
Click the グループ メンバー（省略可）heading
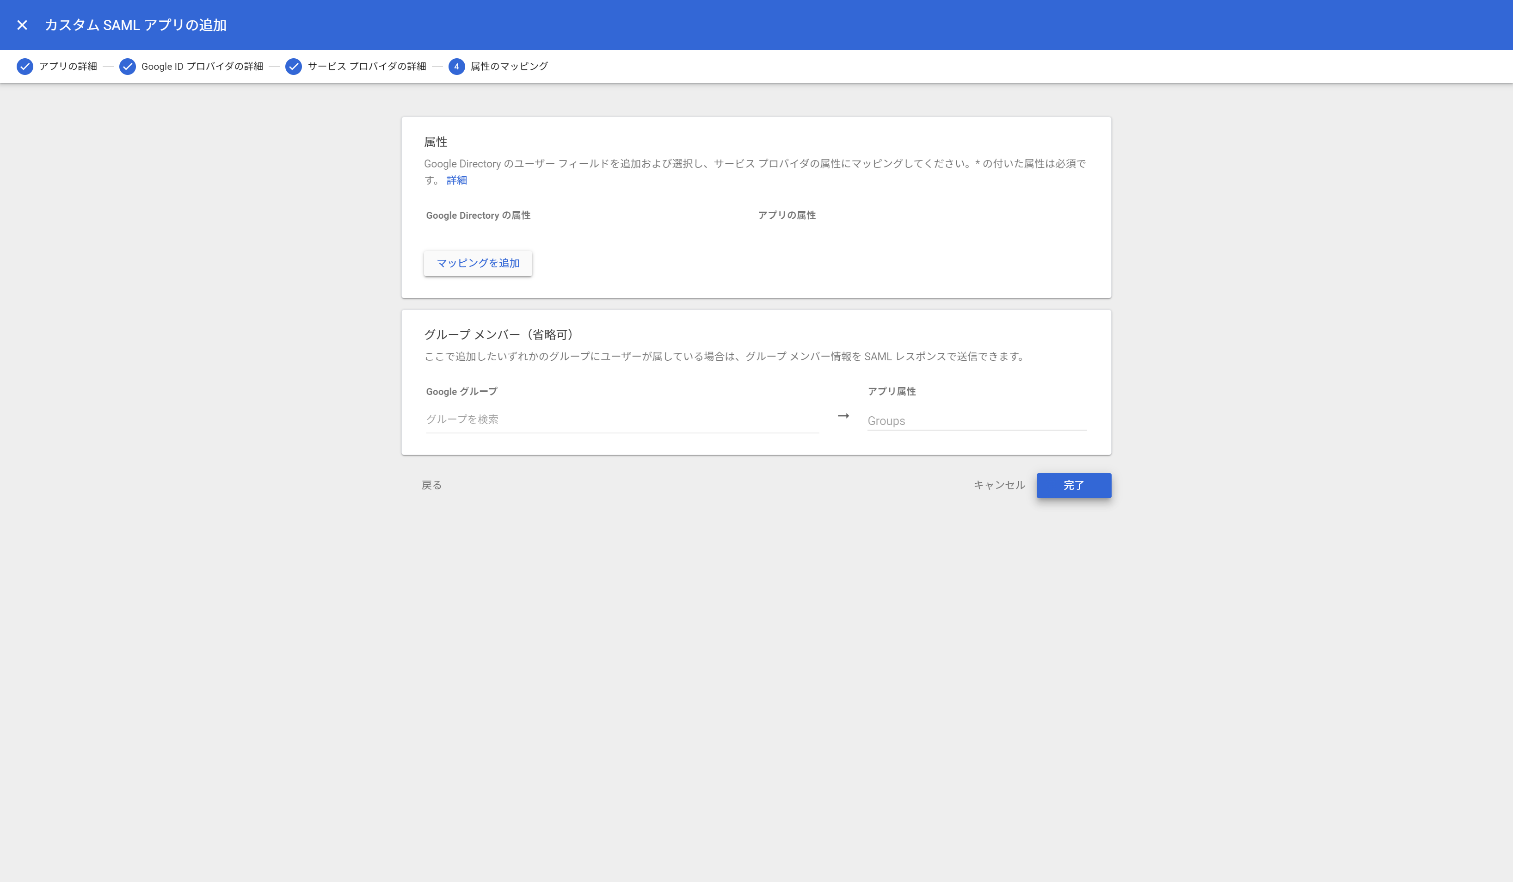[x=498, y=335]
